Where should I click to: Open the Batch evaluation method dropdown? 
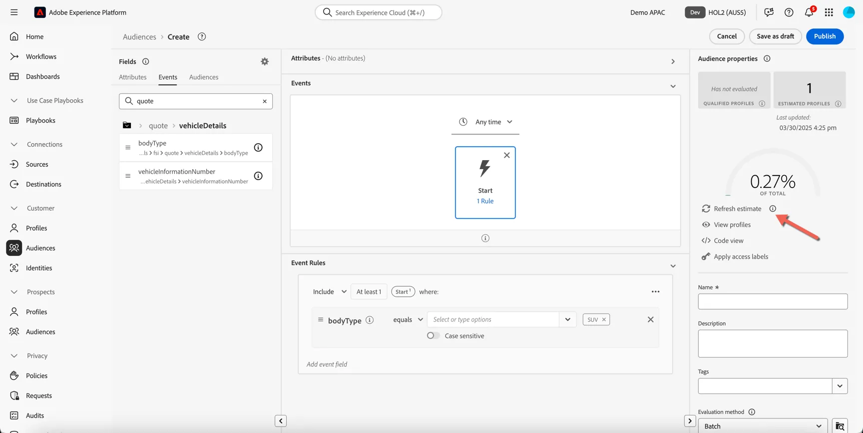click(x=762, y=427)
